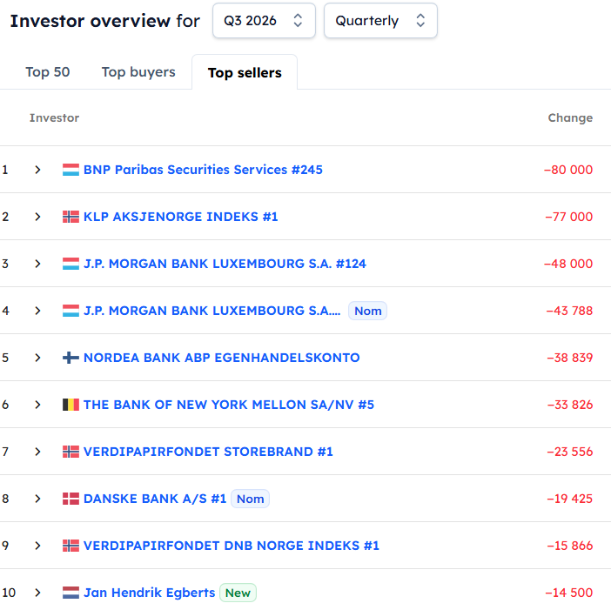Click the Change column header
Image resolution: width=611 pixels, height=610 pixels.
click(570, 117)
